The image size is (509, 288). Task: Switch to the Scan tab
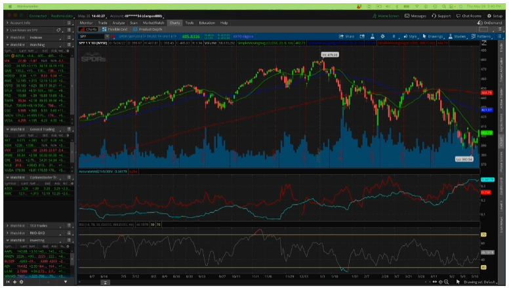(x=134, y=23)
